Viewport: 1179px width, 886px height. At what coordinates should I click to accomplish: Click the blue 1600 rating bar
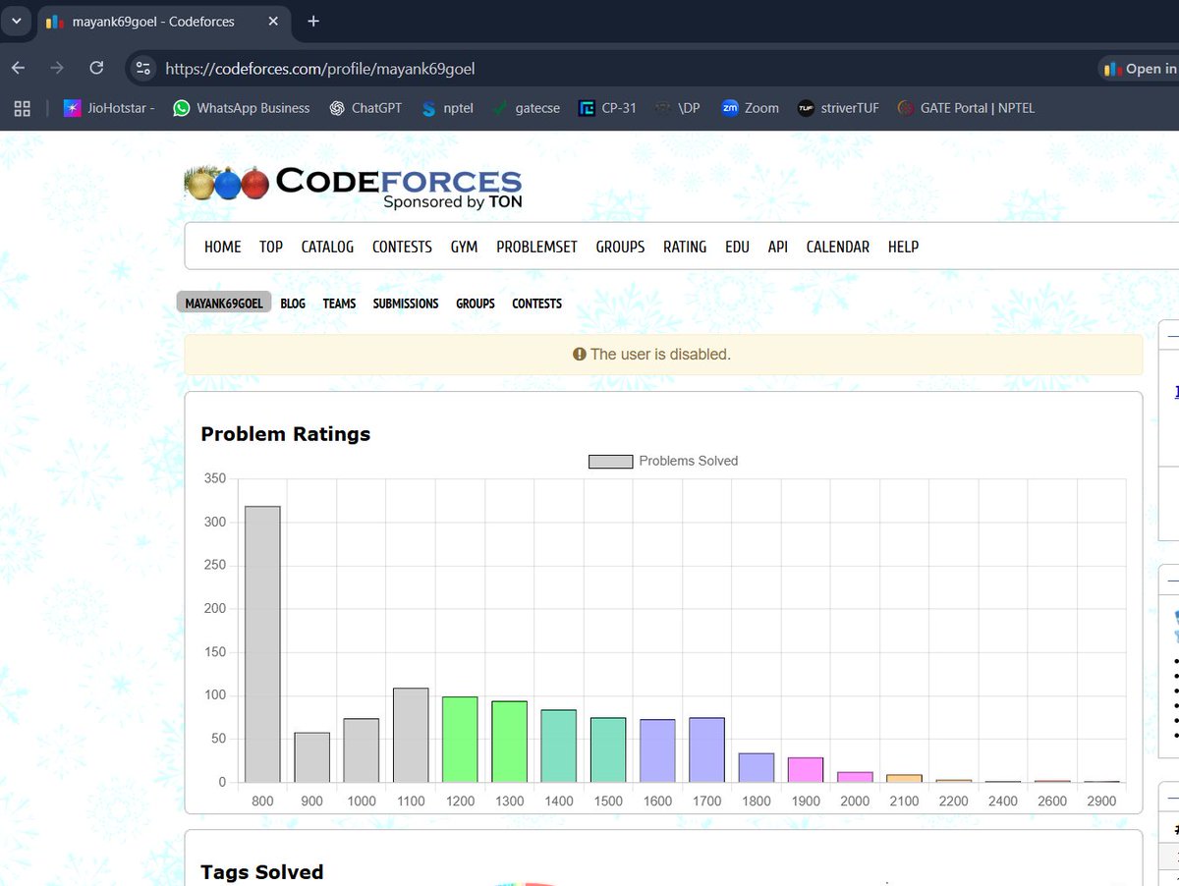pyautogui.click(x=657, y=751)
